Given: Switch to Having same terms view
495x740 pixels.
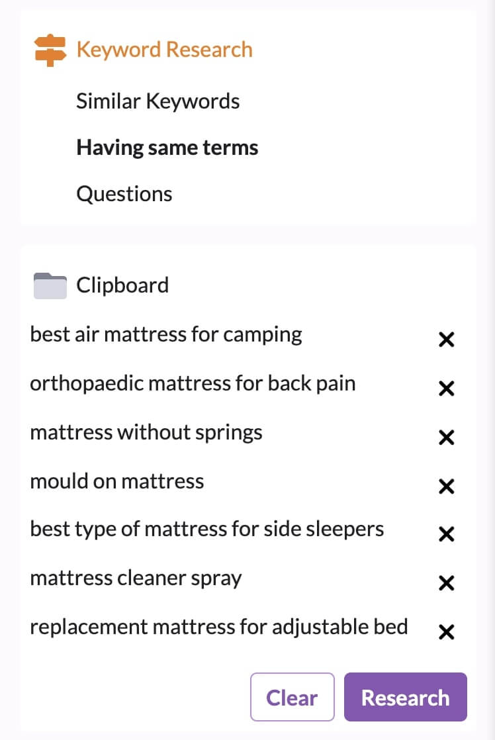Looking at the screenshot, I should click(167, 147).
